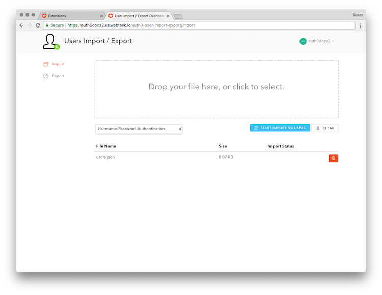Click the Guest profile label
Viewport: 382px width, 295px height.
(358, 15)
